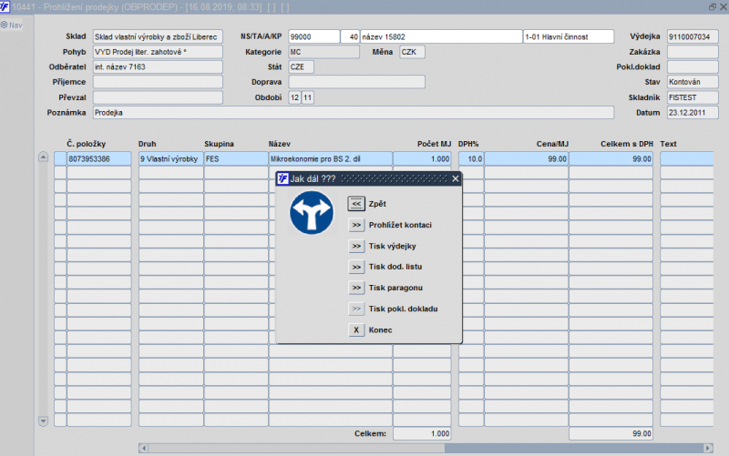
Task: Click the blue fork-arrows direction sign image
Action: tap(312, 212)
